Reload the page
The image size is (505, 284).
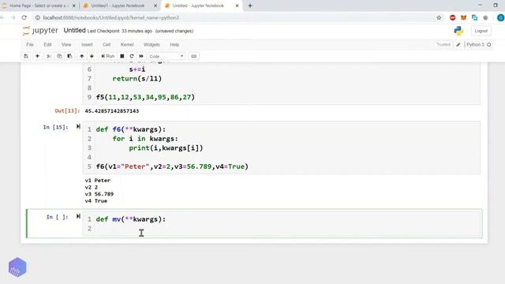pos(24,17)
